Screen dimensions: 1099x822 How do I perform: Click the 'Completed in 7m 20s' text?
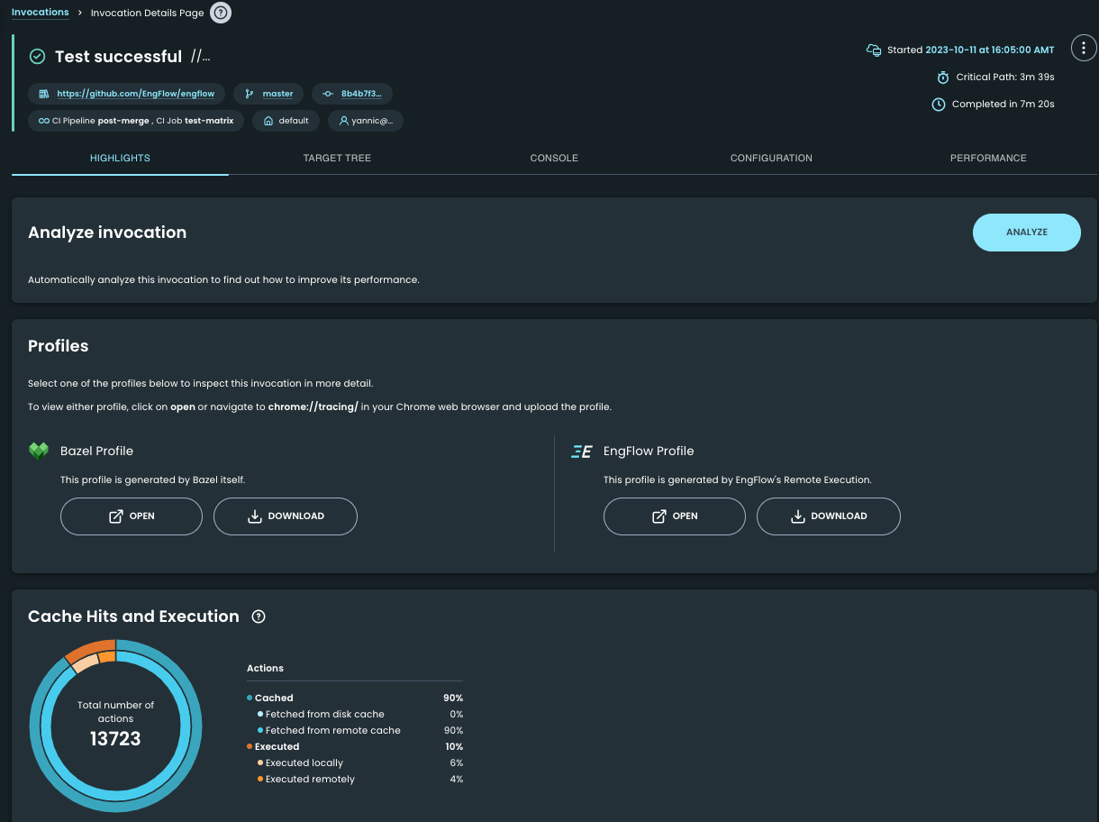pos(1004,105)
